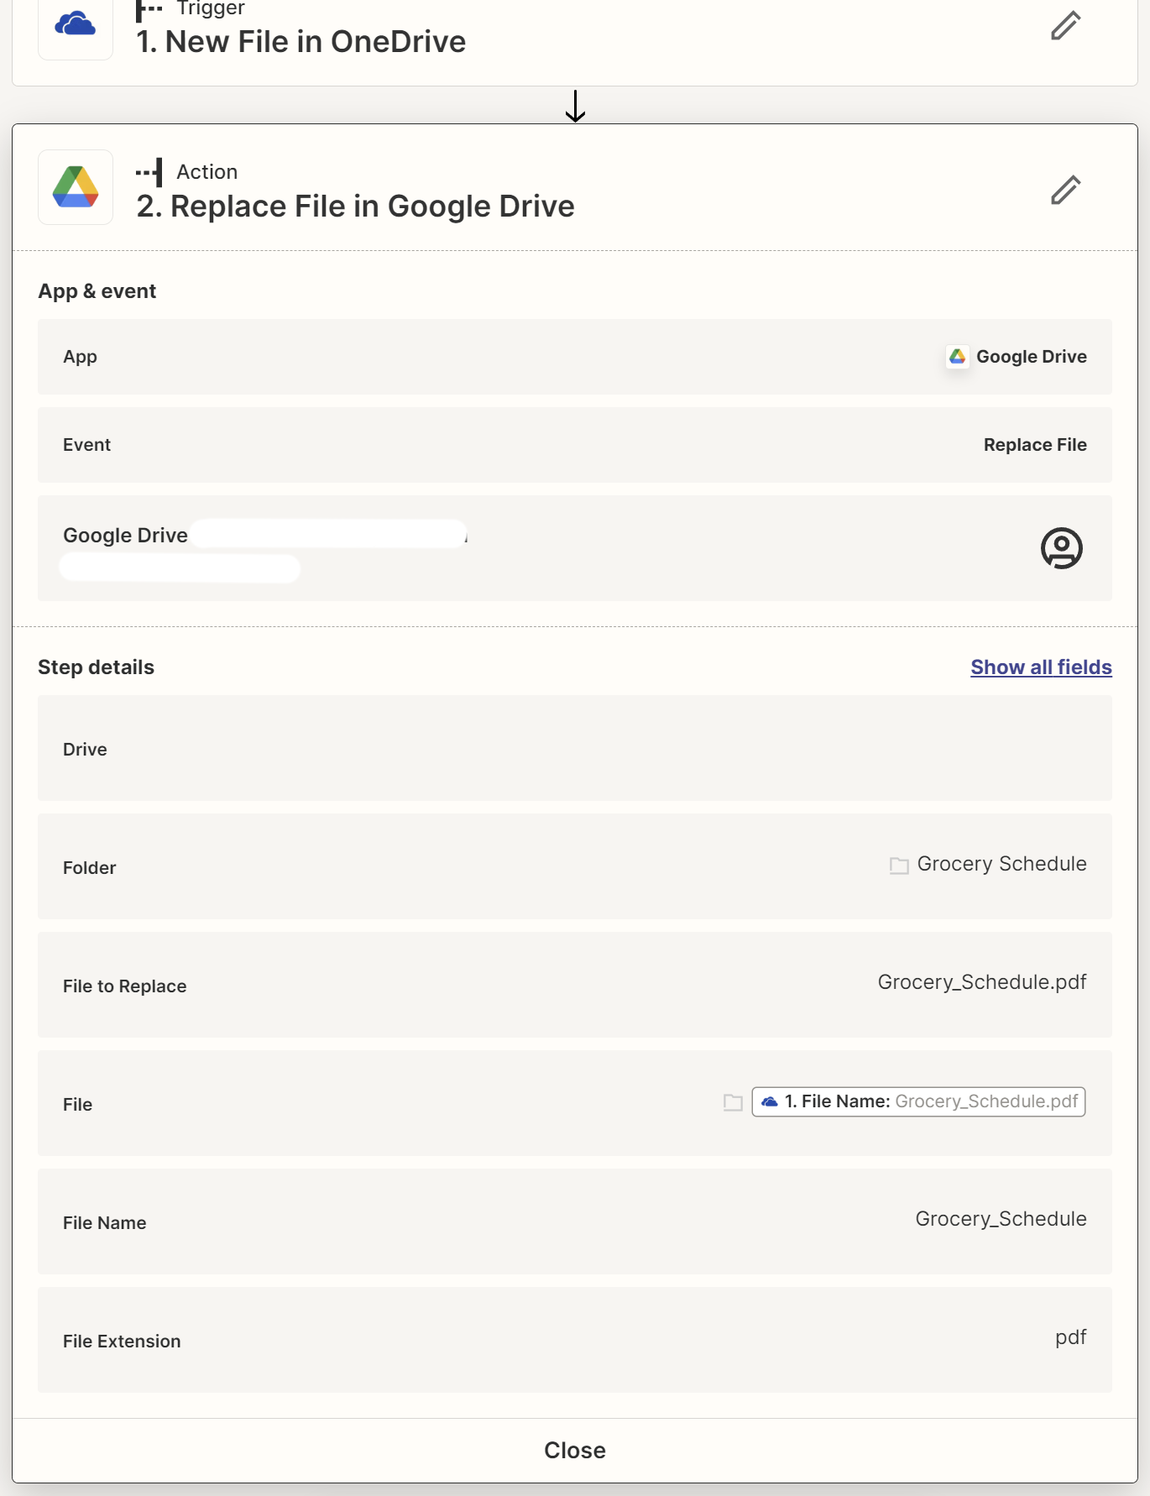Click the File Extension label

tap(122, 1342)
